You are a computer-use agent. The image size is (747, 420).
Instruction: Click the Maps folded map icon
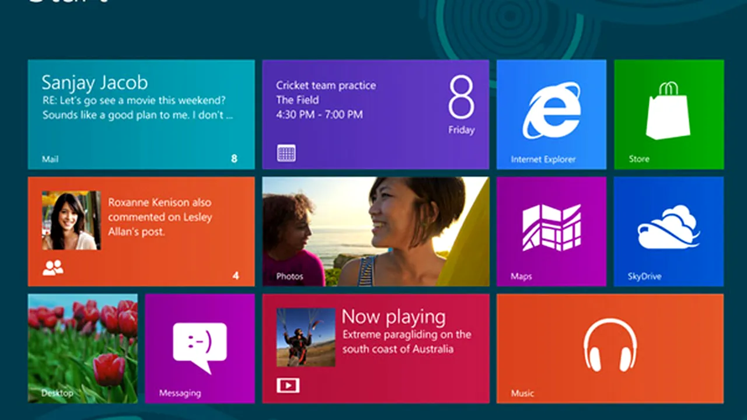[x=551, y=228]
